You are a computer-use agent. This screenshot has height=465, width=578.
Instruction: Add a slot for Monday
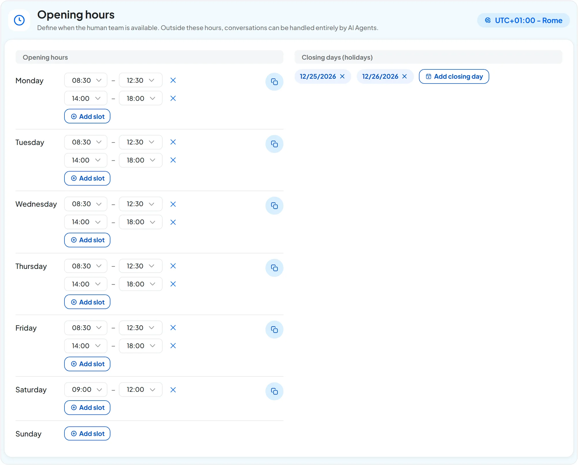pyautogui.click(x=87, y=116)
